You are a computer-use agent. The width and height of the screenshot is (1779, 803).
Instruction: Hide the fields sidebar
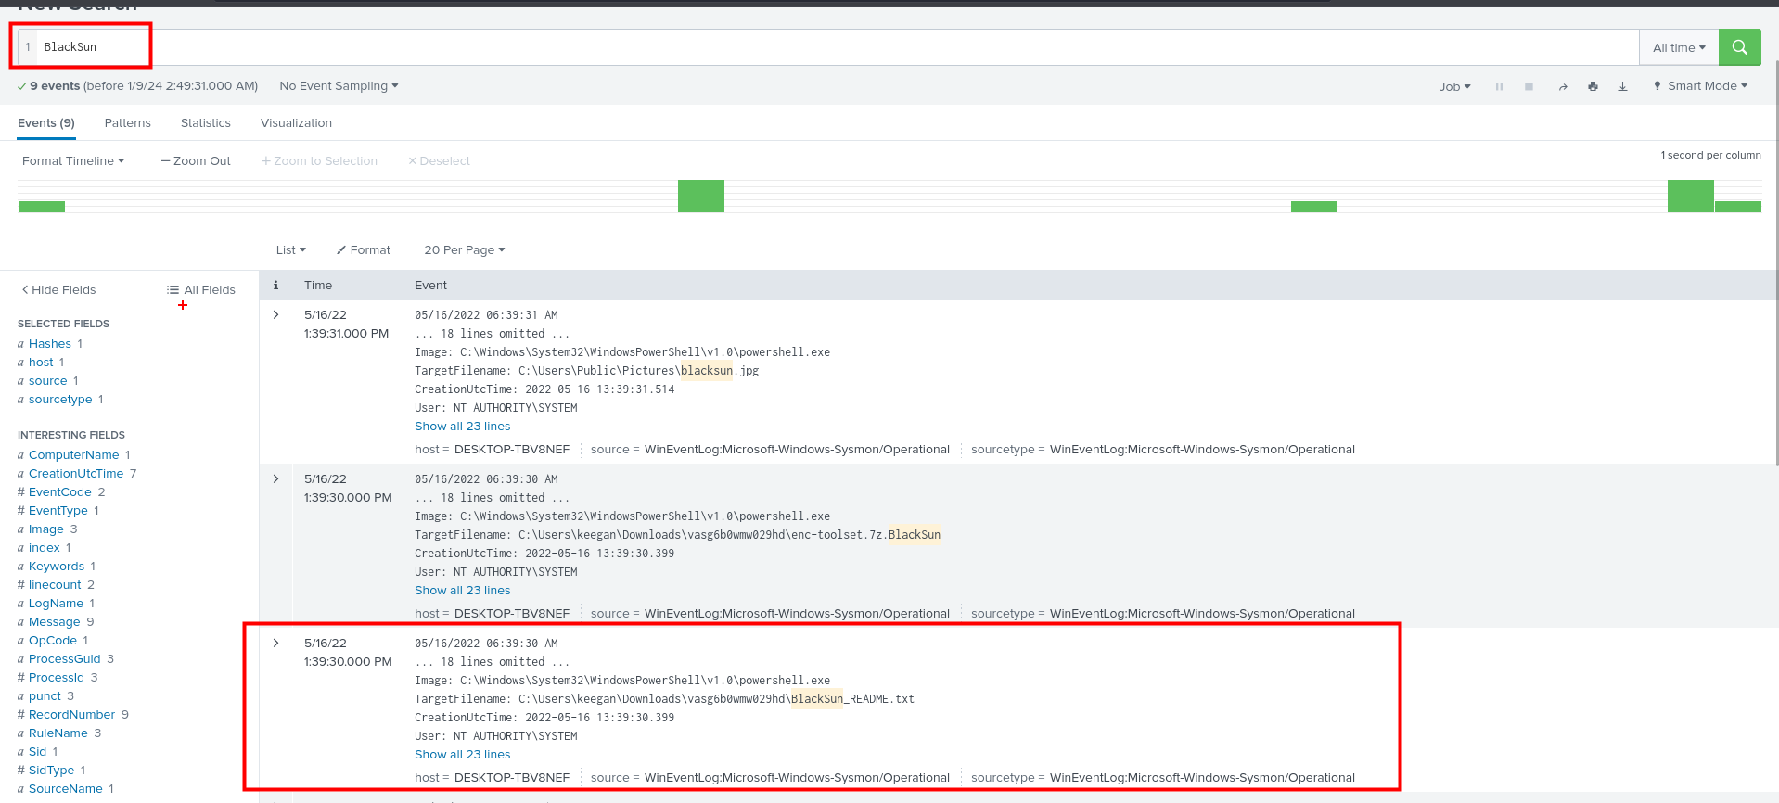pyautogui.click(x=58, y=290)
